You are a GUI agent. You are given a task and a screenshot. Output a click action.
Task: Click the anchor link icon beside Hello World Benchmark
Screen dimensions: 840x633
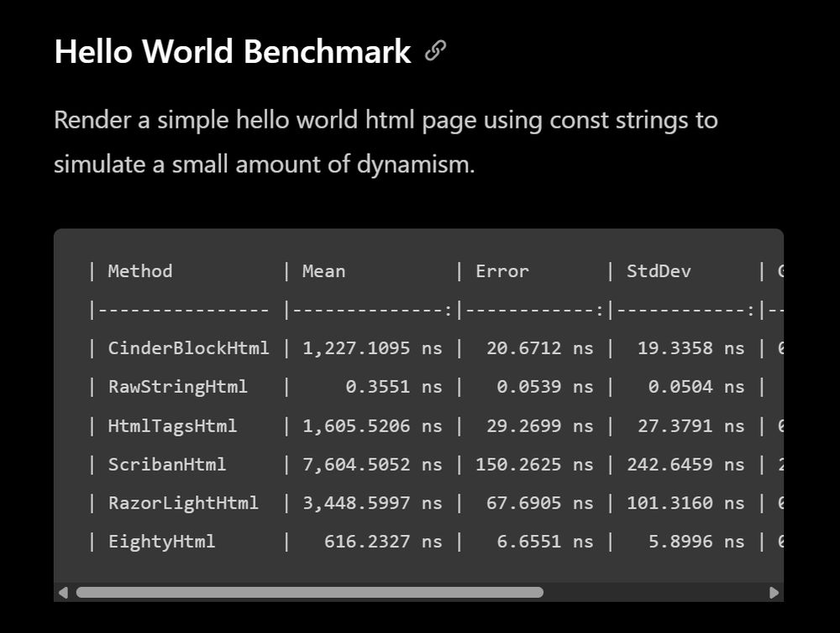coord(435,51)
